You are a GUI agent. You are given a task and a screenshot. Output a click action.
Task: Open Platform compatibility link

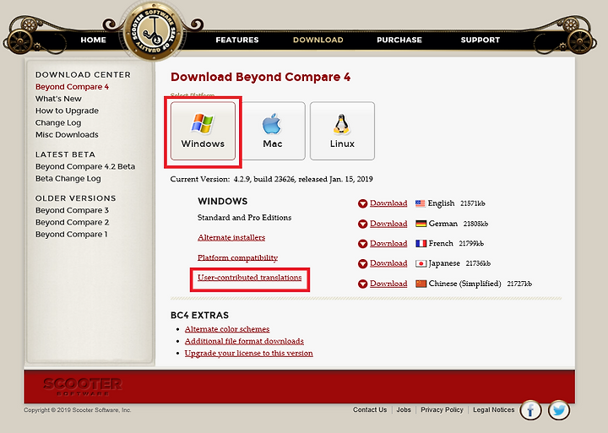pyautogui.click(x=237, y=257)
